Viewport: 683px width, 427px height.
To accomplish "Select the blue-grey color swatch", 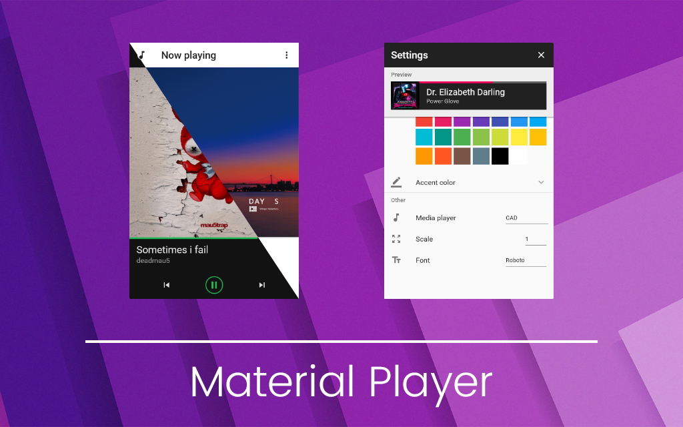I will (x=481, y=156).
